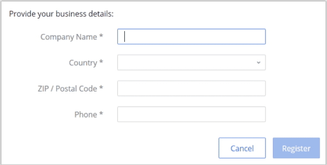Cancel the business details form
327x165 pixels.
(242, 148)
